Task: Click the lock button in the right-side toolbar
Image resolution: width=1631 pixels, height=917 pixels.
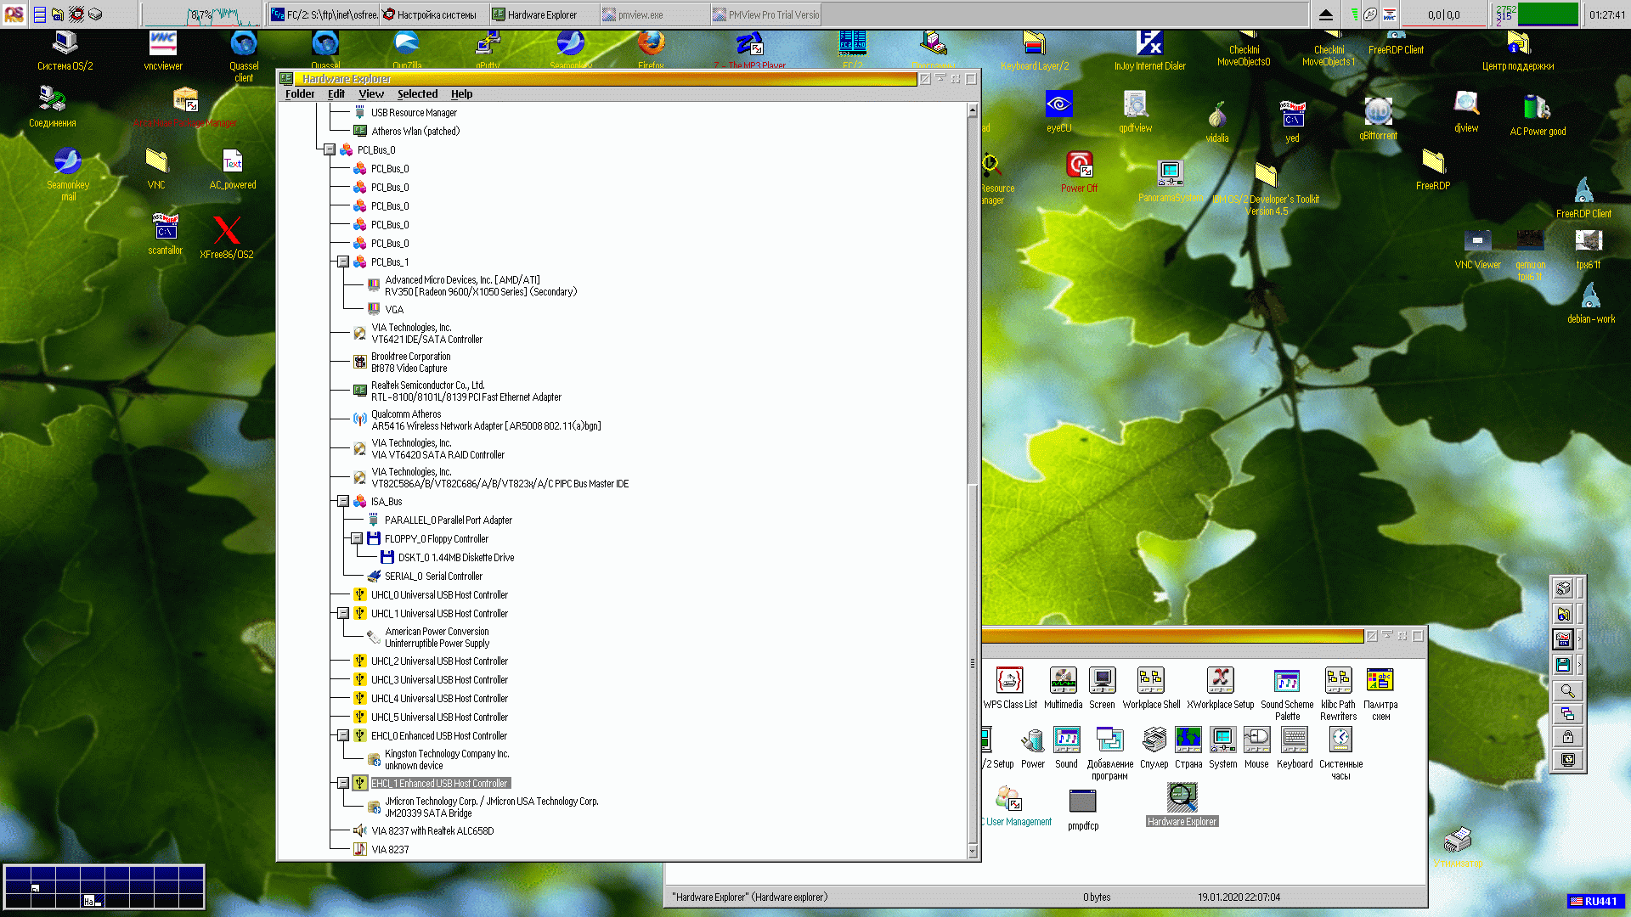Action: click(1567, 737)
